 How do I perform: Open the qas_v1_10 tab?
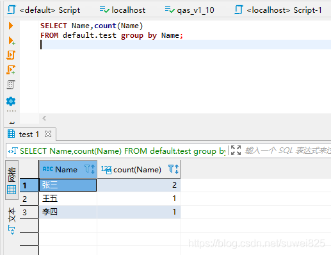190,10
